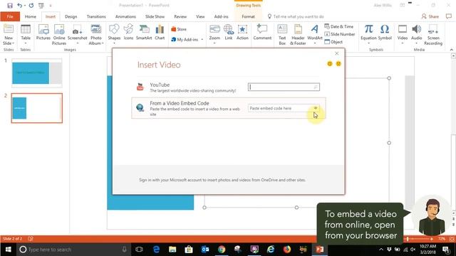Insert a Symbol
The image size is (456, 256).
[x=385, y=32]
